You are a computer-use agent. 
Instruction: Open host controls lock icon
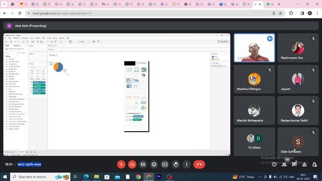(314, 164)
